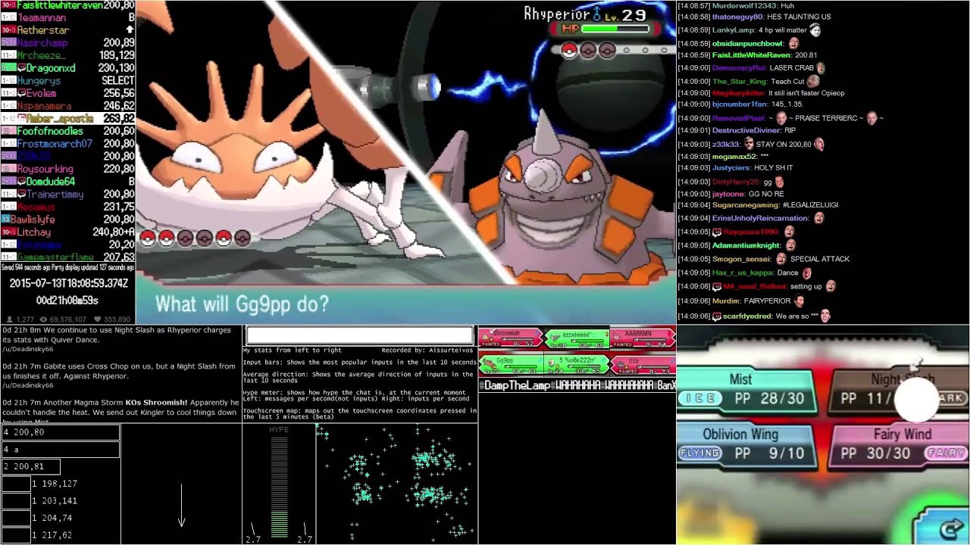Click the Dragoonxd chat badge icon
This screenshot has width=970, height=545.
[22, 68]
